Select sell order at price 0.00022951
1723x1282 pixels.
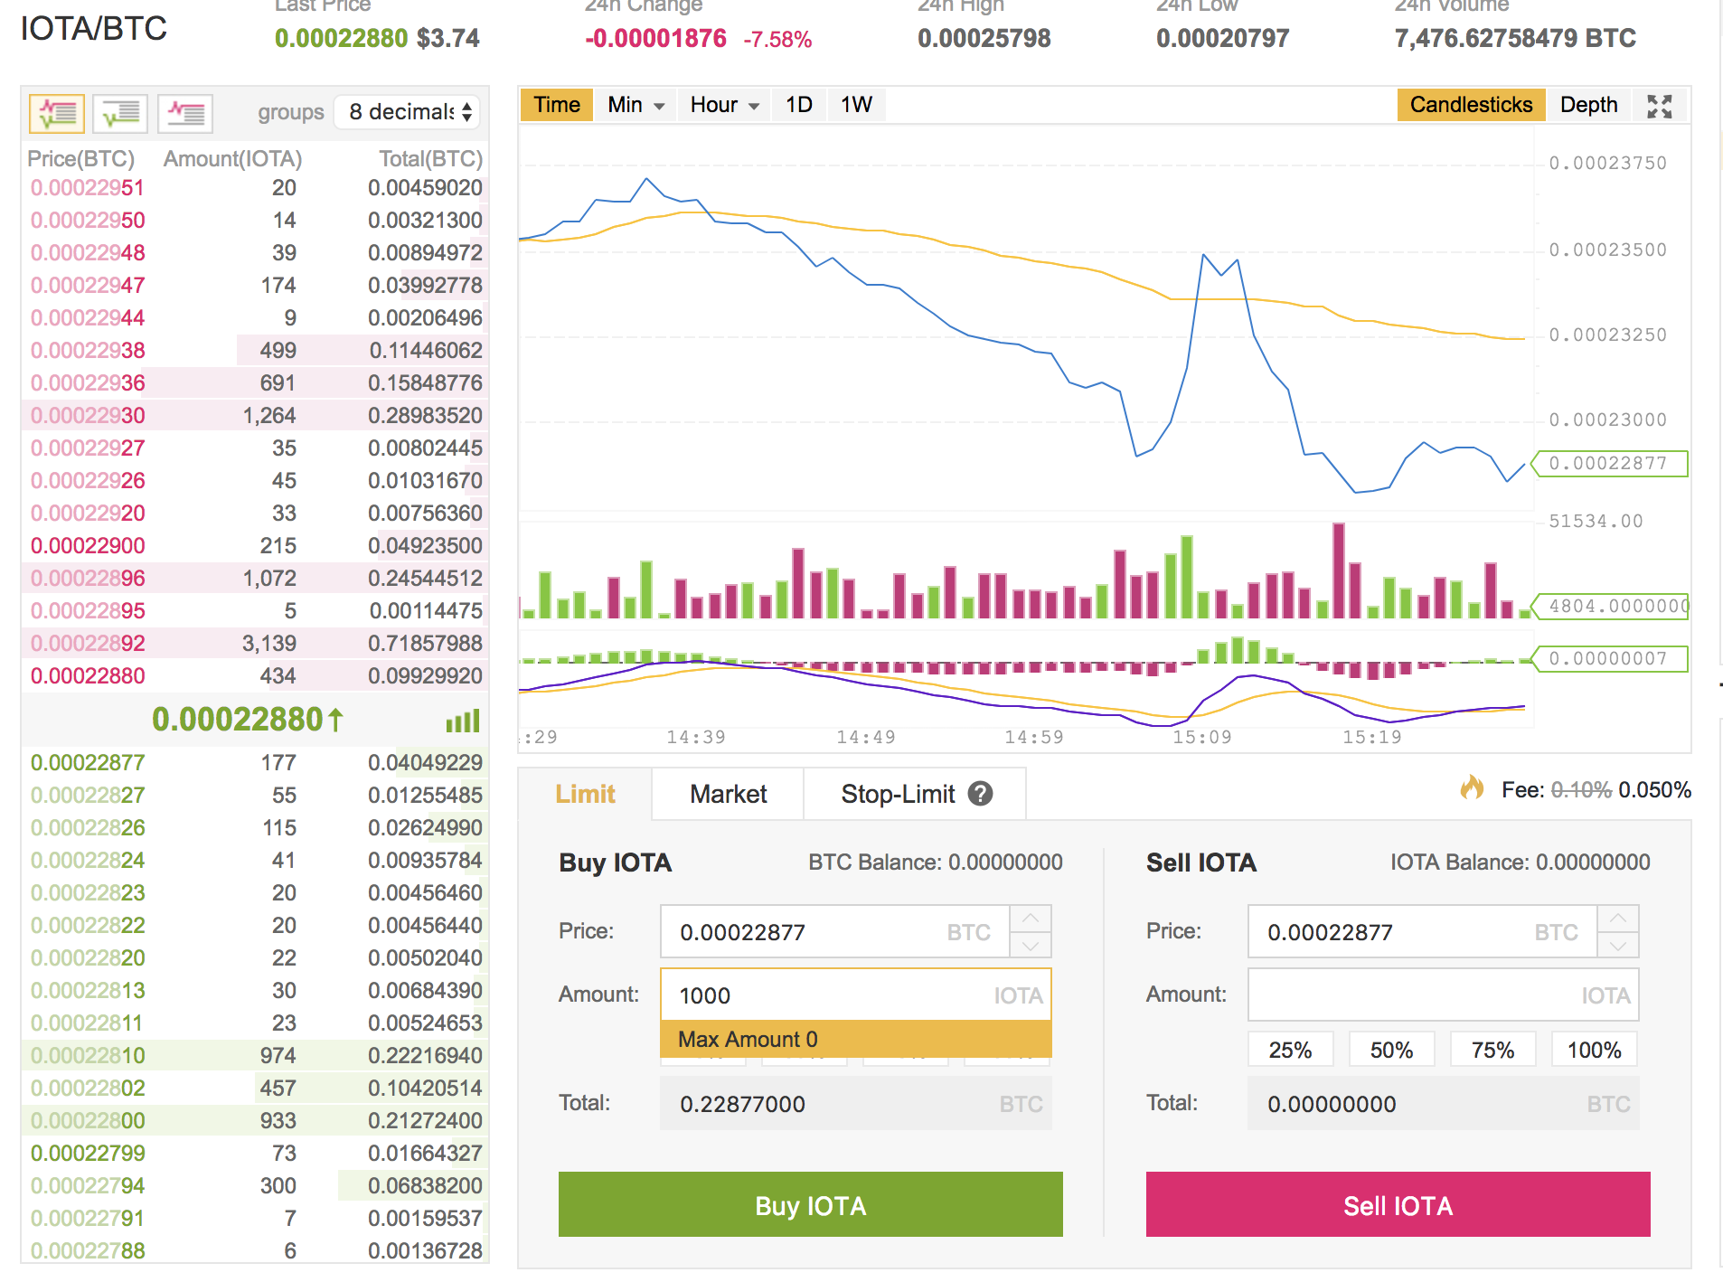tap(255, 188)
